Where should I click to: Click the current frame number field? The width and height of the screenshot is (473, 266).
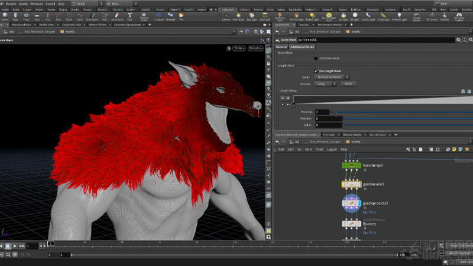click(x=32, y=246)
